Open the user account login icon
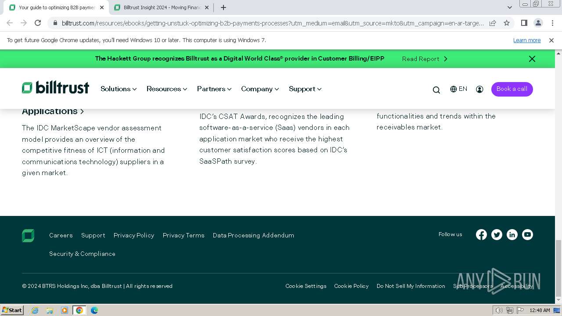This screenshot has width=562, height=316. tap(479, 89)
